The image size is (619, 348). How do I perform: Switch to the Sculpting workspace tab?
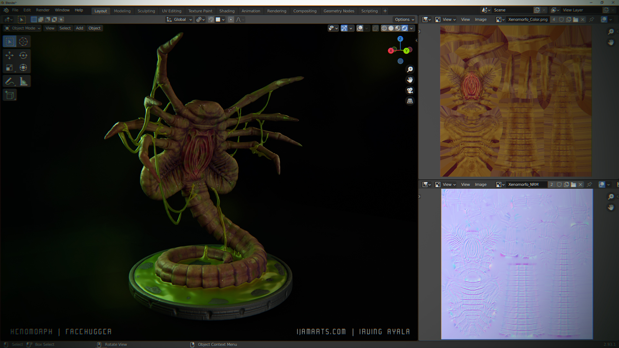(x=146, y=11)
